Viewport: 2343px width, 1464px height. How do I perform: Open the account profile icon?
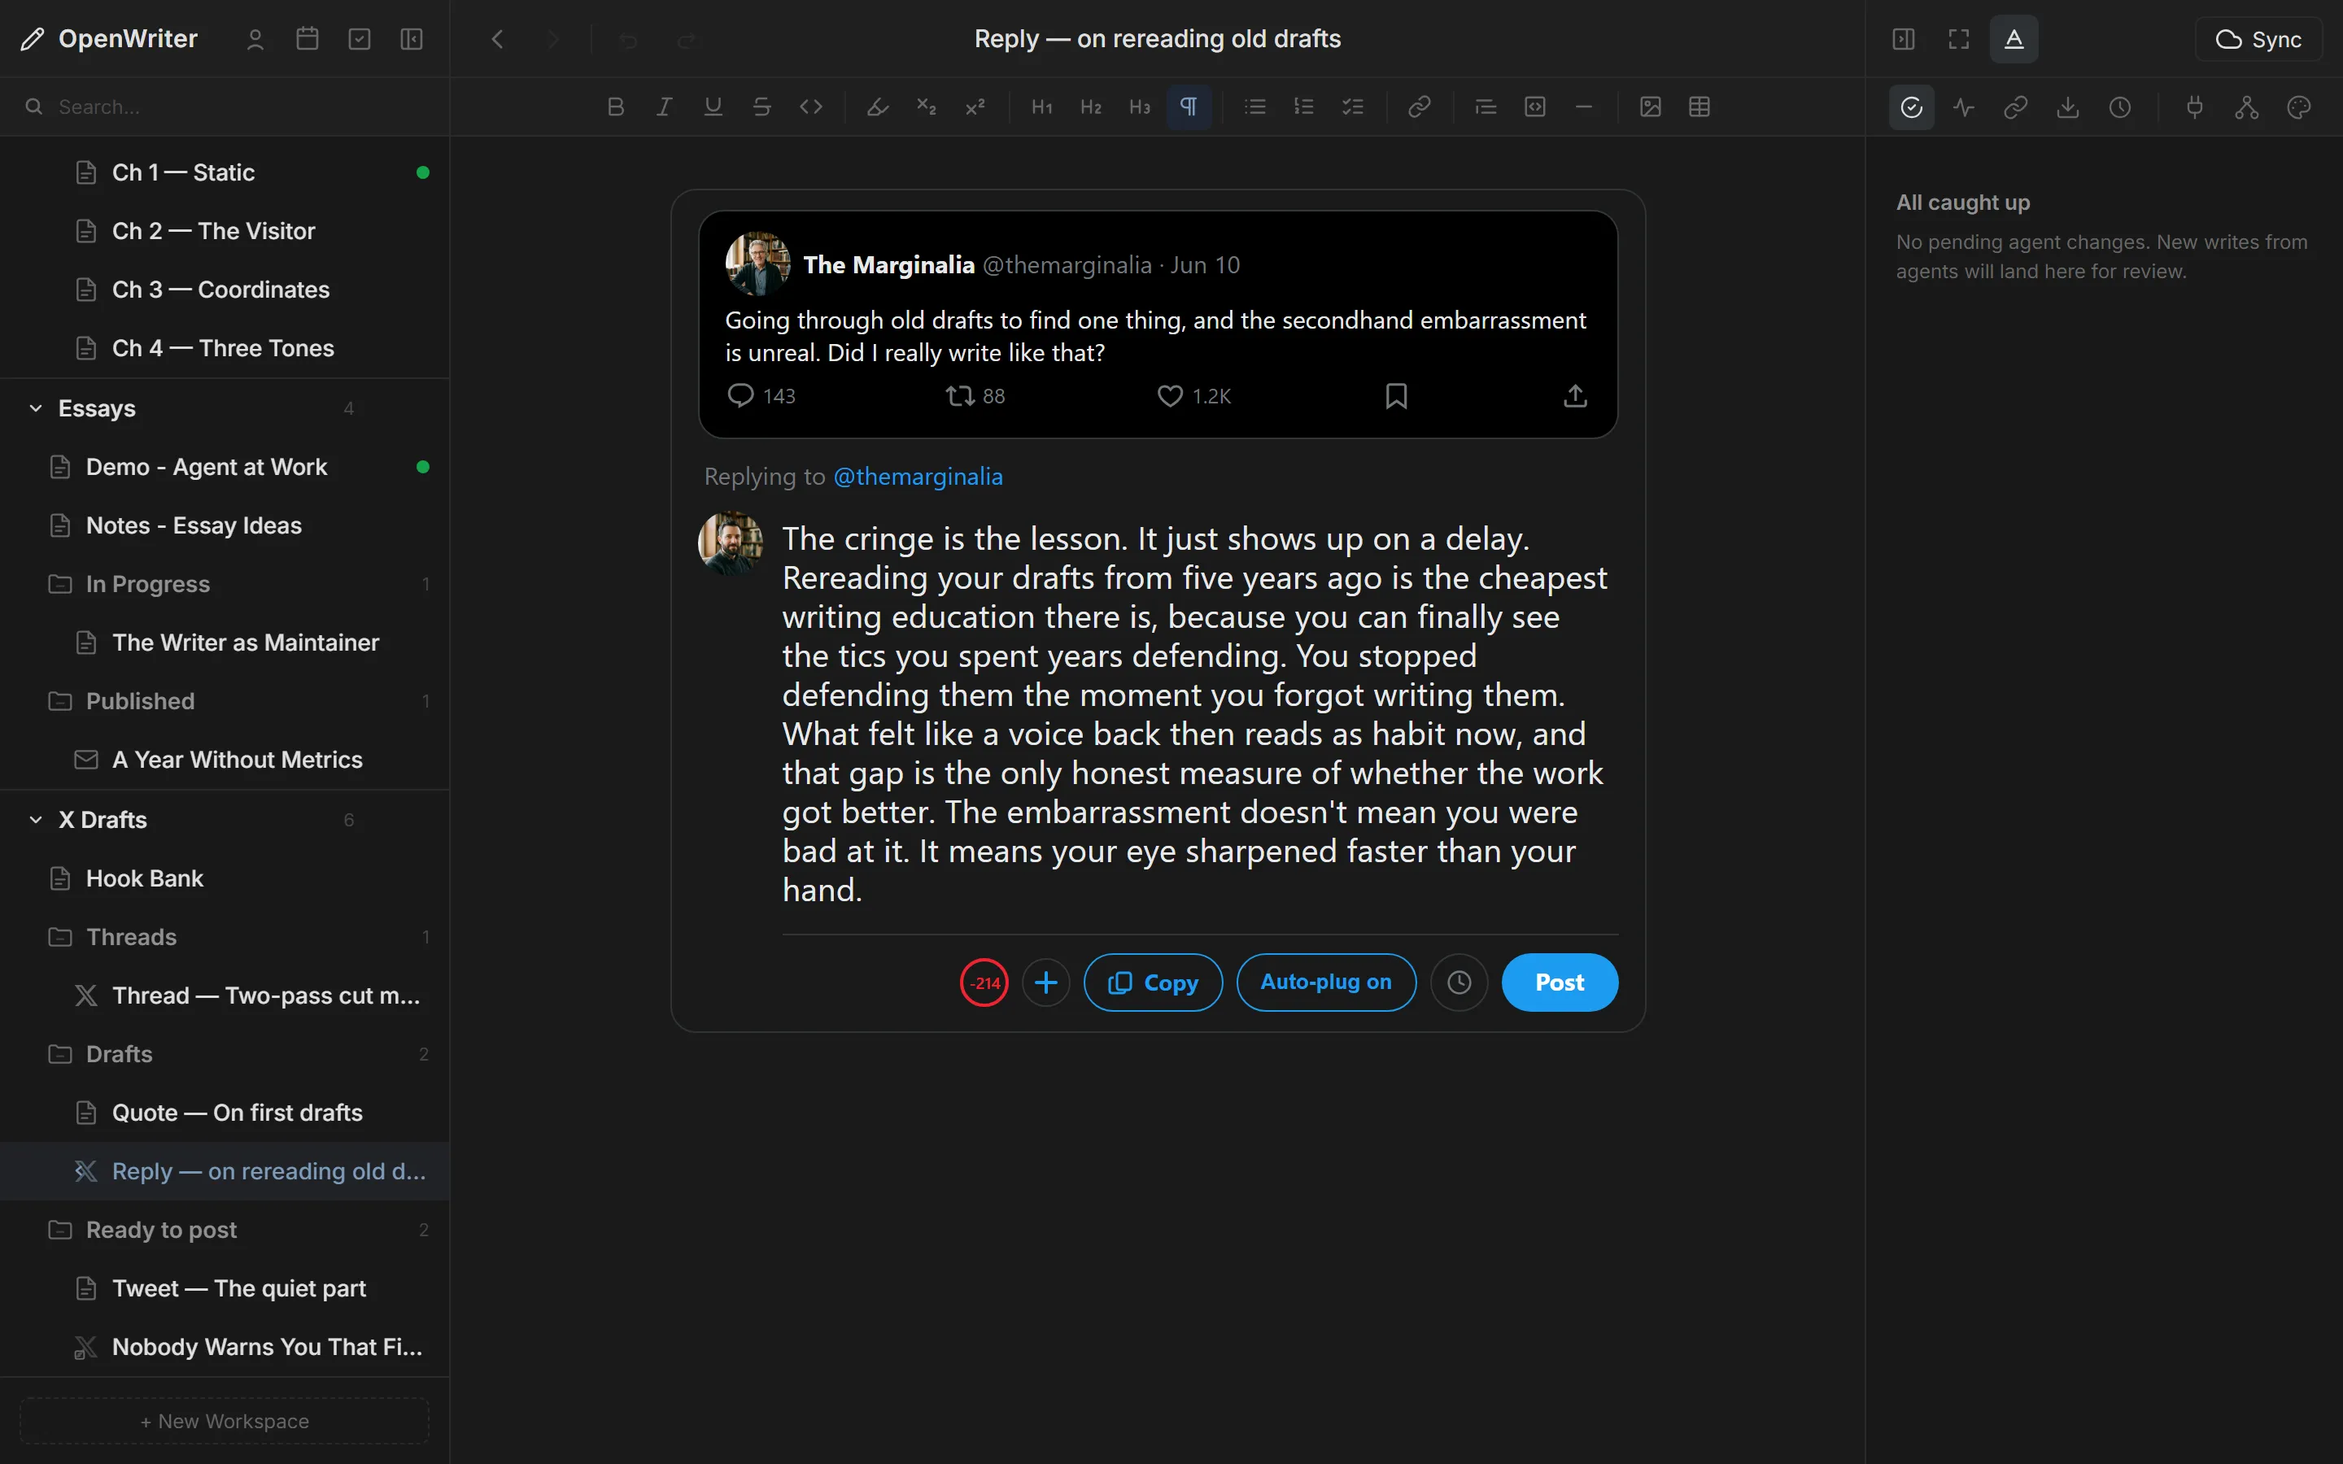coord(255,39)
